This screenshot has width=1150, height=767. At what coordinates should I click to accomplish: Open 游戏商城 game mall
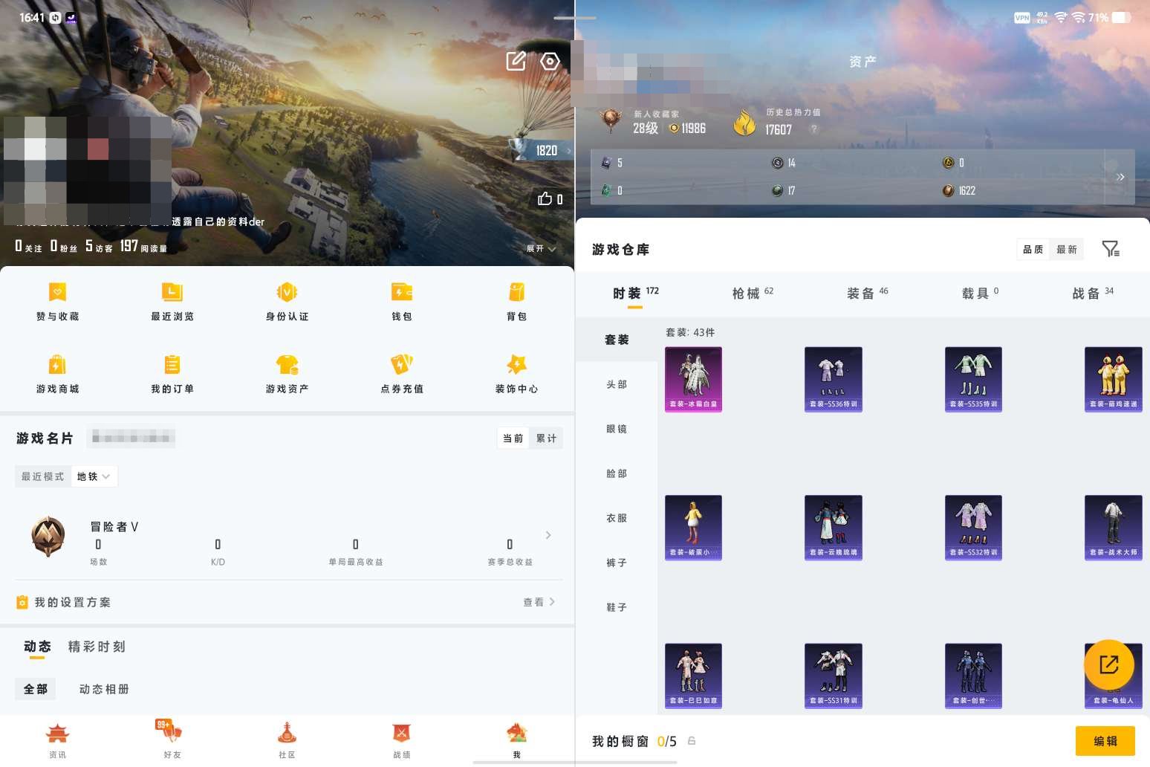(58, 373)
